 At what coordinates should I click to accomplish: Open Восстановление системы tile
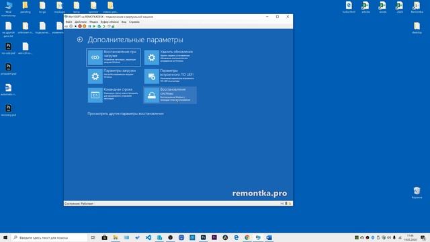(x=170, y=95)
